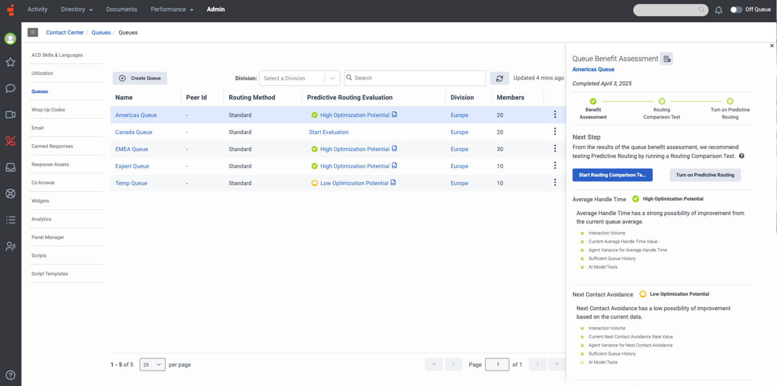Open video camera icon in sidebar
Image resolution: width=777 pixels, height=386 pixels.
(10, 115)
